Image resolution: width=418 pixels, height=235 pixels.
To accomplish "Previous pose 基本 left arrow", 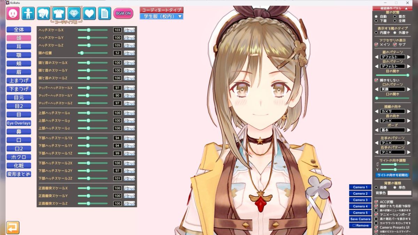I will (x=377, y=130).
